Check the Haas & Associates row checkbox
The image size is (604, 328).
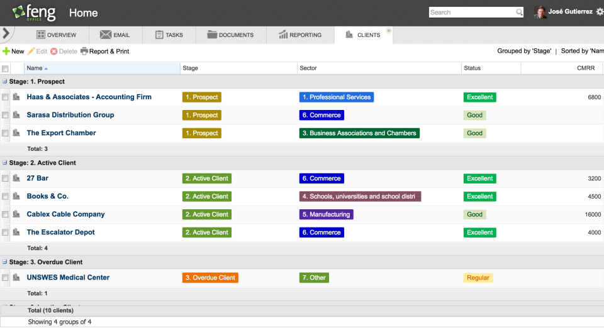pyautogui.click(x=5, y=97)
